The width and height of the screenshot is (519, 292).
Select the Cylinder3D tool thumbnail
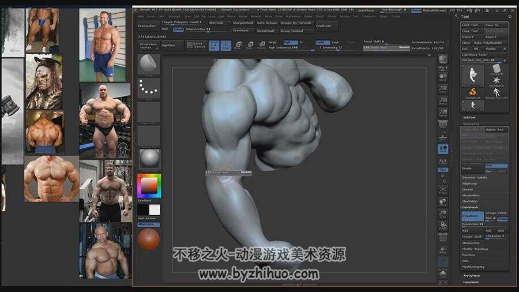[496, 69]
